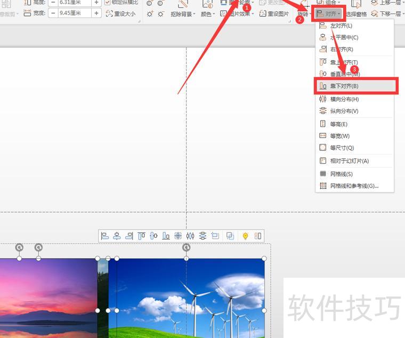Screen dimensions: 405x338
Task: Toggle 相对于幻灯片(A) align to slide option
Action: pos(354,160)
